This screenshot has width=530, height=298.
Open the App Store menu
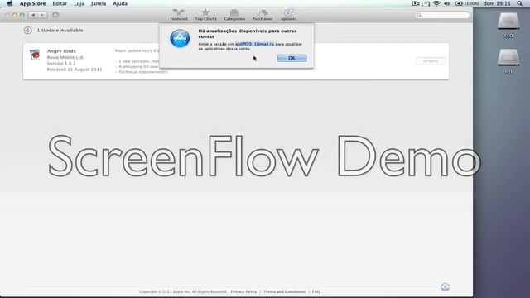[x=32, y=3]
